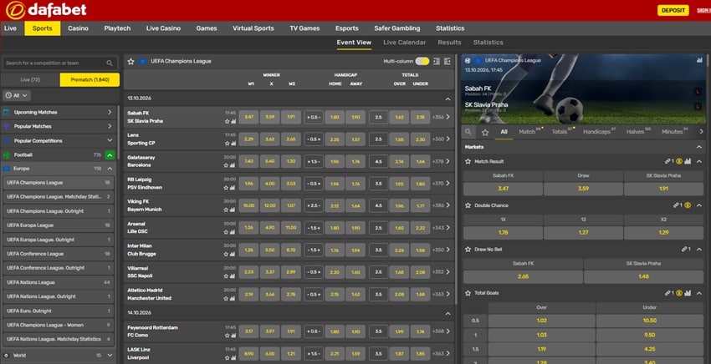Viewport: 711px width, 364px height.
Task: Open stats chart for Arsenal vs Lille OSC
Action: (233, 232)
